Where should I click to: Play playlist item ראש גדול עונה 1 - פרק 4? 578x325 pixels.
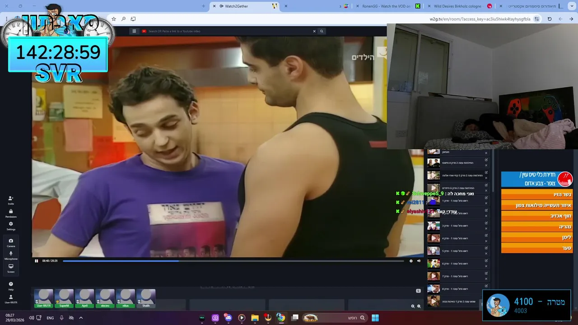point(458,238)
